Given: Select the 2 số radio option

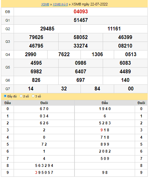Looking at the screenshot, I should click(21, 96).
